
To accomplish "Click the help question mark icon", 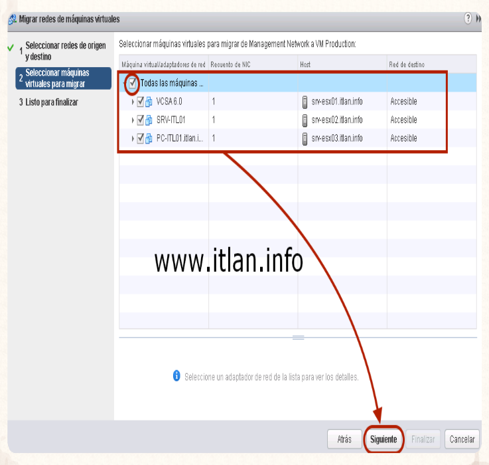I will (x=468, y=19).
